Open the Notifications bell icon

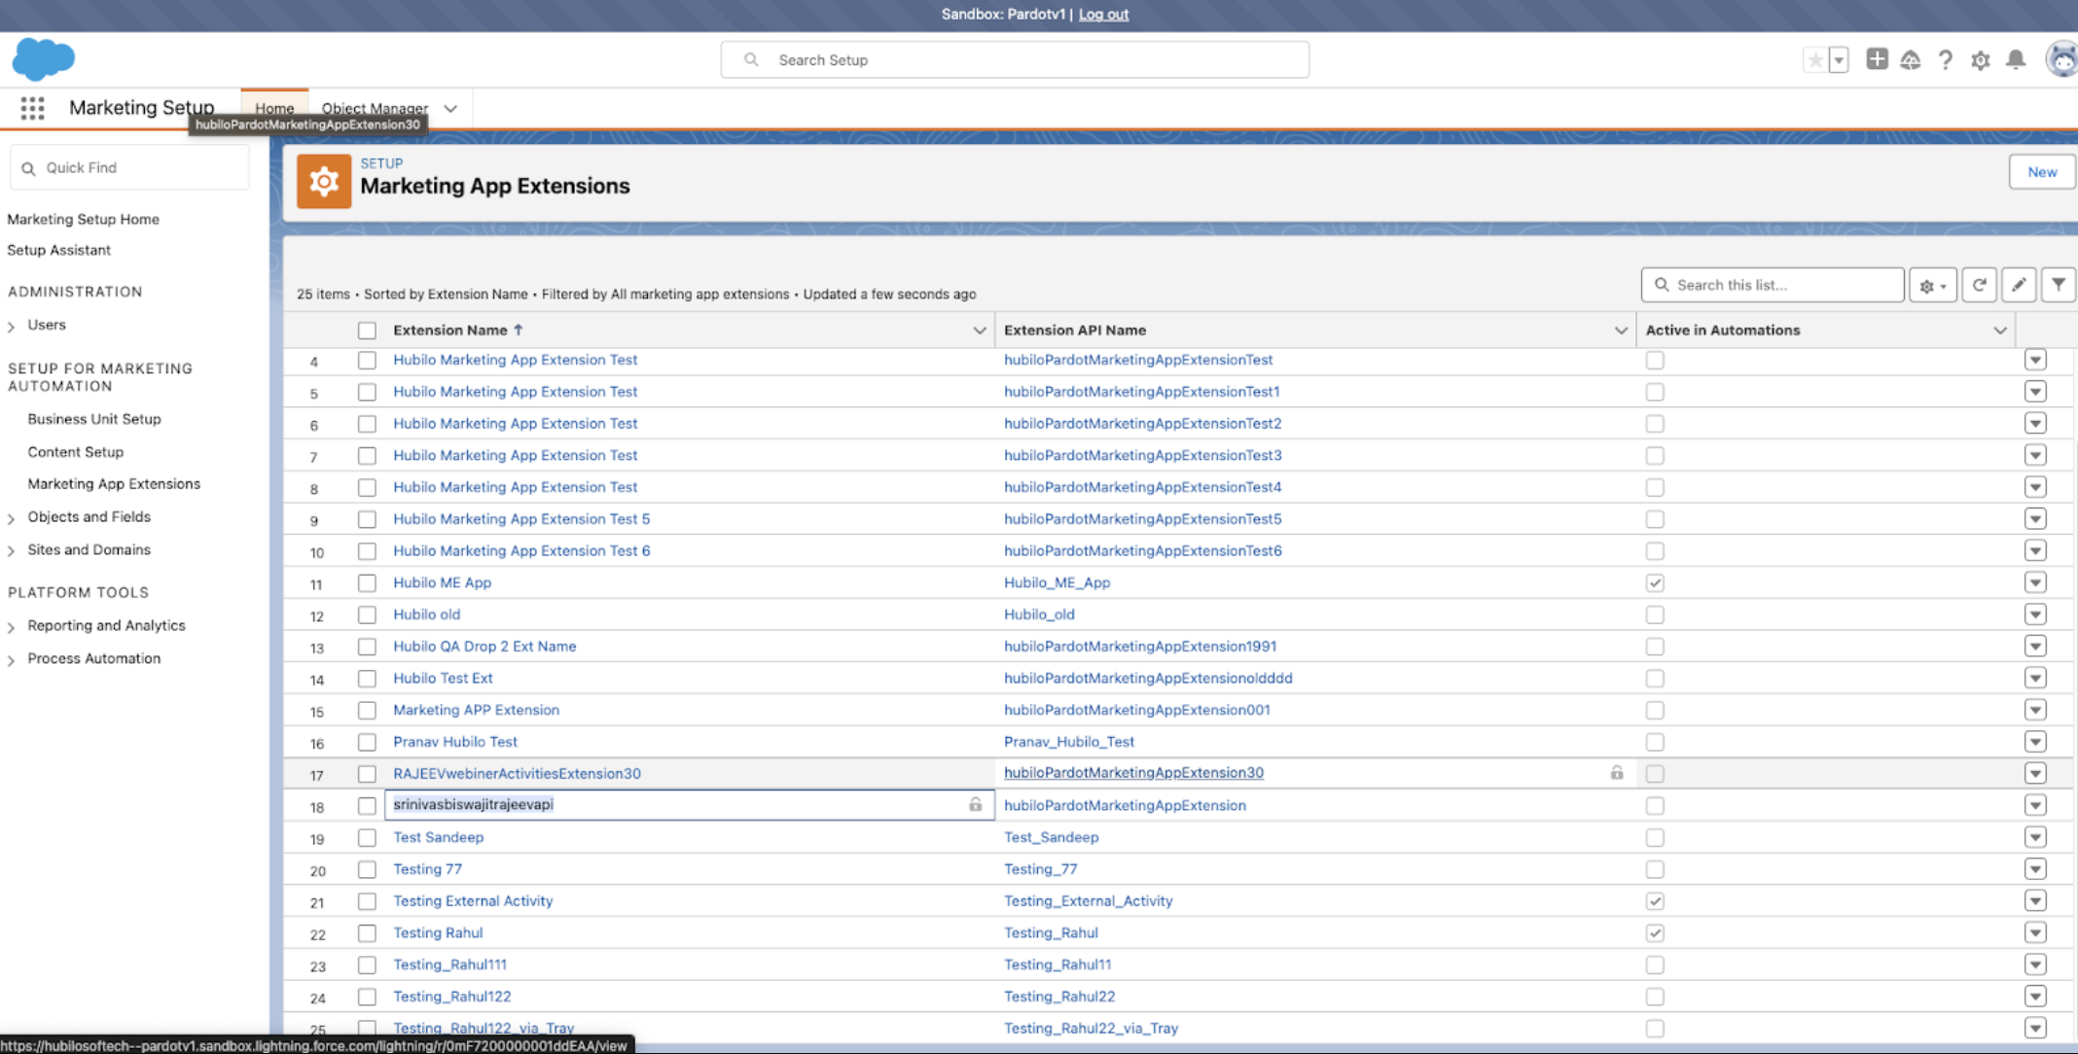pyautogui.click(x=2016, y=60)
